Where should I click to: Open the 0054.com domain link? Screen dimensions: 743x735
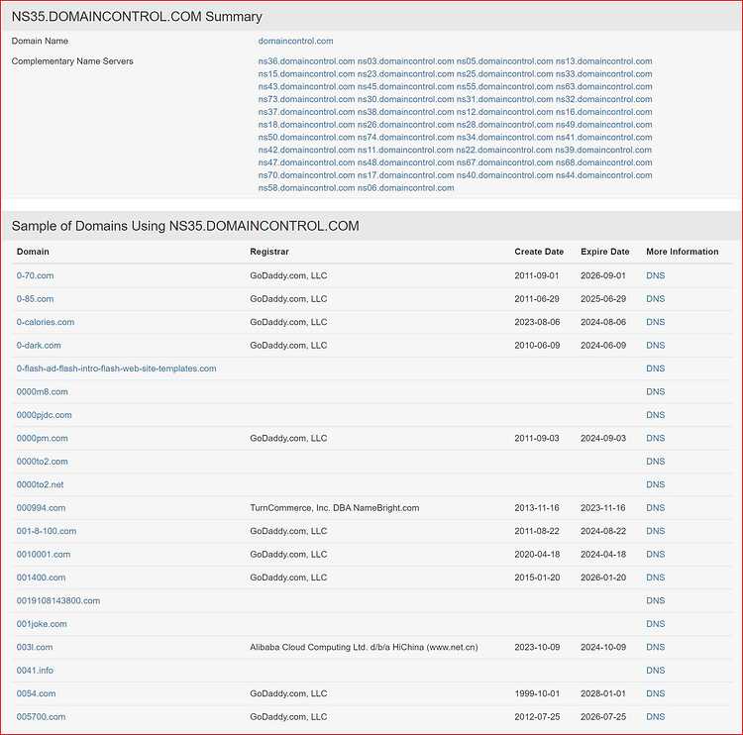point(36,693)
